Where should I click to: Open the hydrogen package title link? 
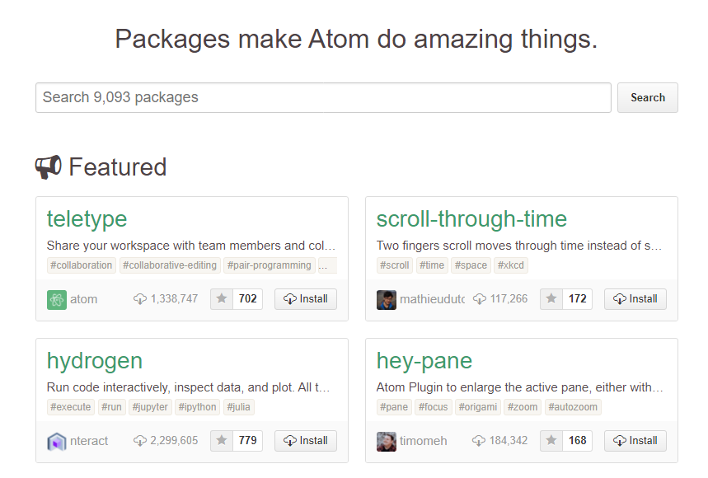click(95, 362)
